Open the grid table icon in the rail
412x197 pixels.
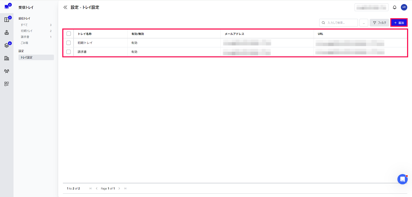click(x=7, y=20)
